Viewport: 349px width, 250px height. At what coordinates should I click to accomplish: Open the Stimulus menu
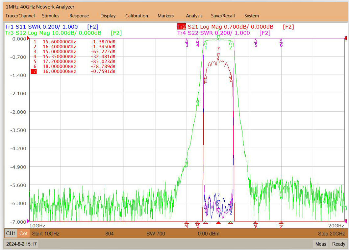51,16
